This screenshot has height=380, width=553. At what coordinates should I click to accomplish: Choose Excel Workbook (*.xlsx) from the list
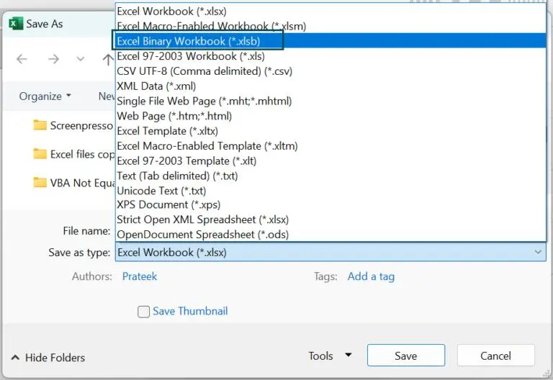[331, 12]
